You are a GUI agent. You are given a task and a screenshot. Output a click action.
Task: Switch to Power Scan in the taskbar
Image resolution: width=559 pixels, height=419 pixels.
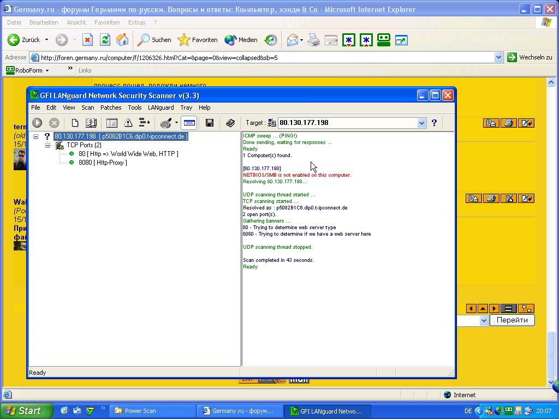pos(152,411)
